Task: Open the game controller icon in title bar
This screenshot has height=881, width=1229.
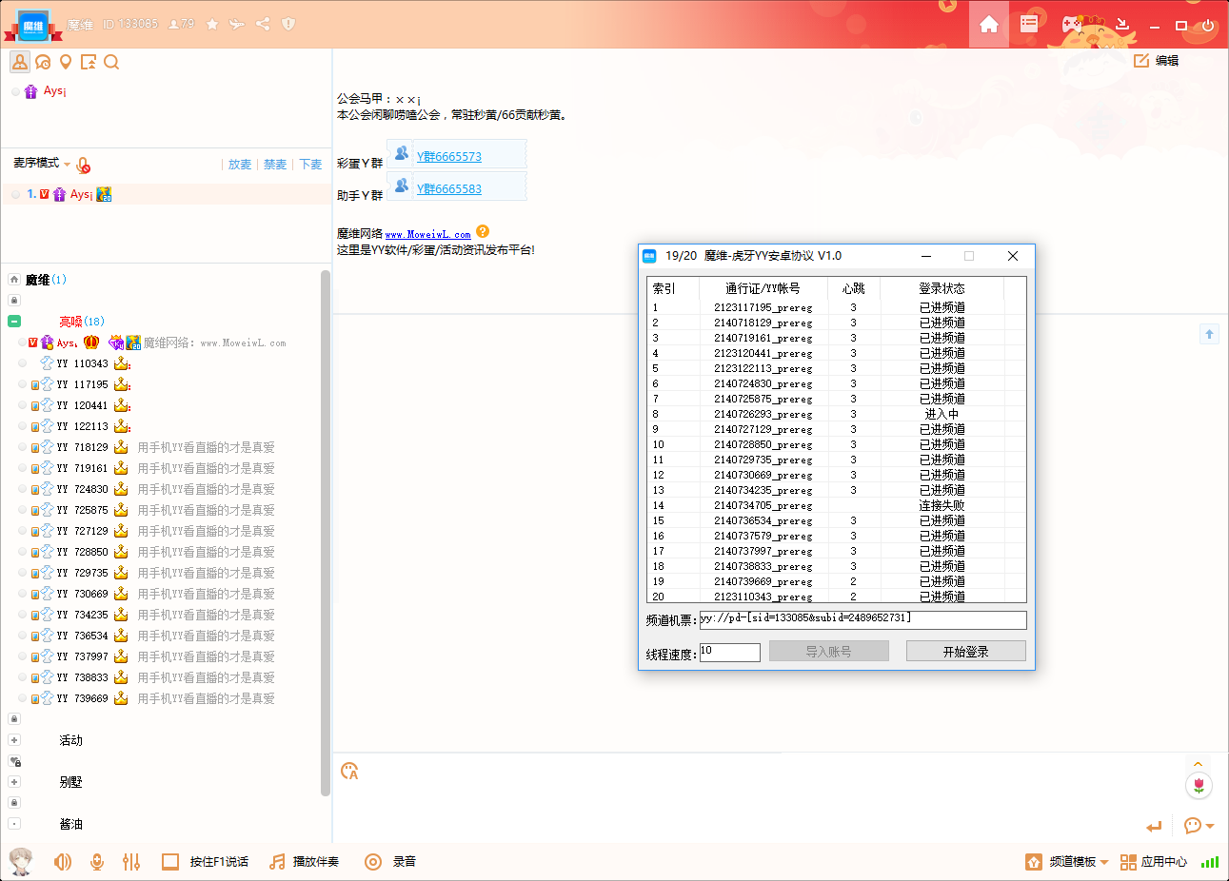Action: tap(1072, 24)
